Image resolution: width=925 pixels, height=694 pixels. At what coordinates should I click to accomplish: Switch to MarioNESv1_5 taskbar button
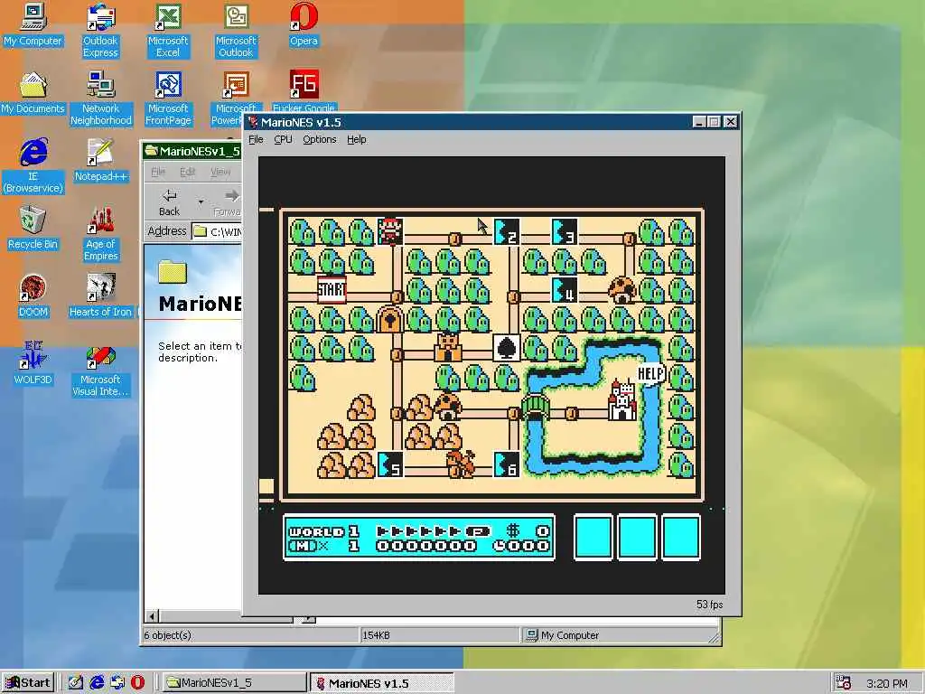234,683
